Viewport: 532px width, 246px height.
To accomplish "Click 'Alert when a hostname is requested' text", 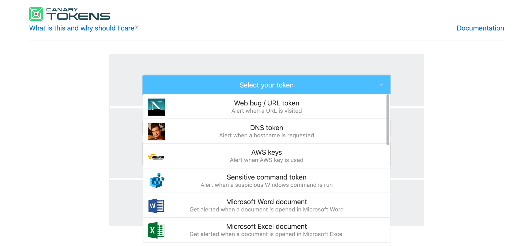I will pos(267,136).
